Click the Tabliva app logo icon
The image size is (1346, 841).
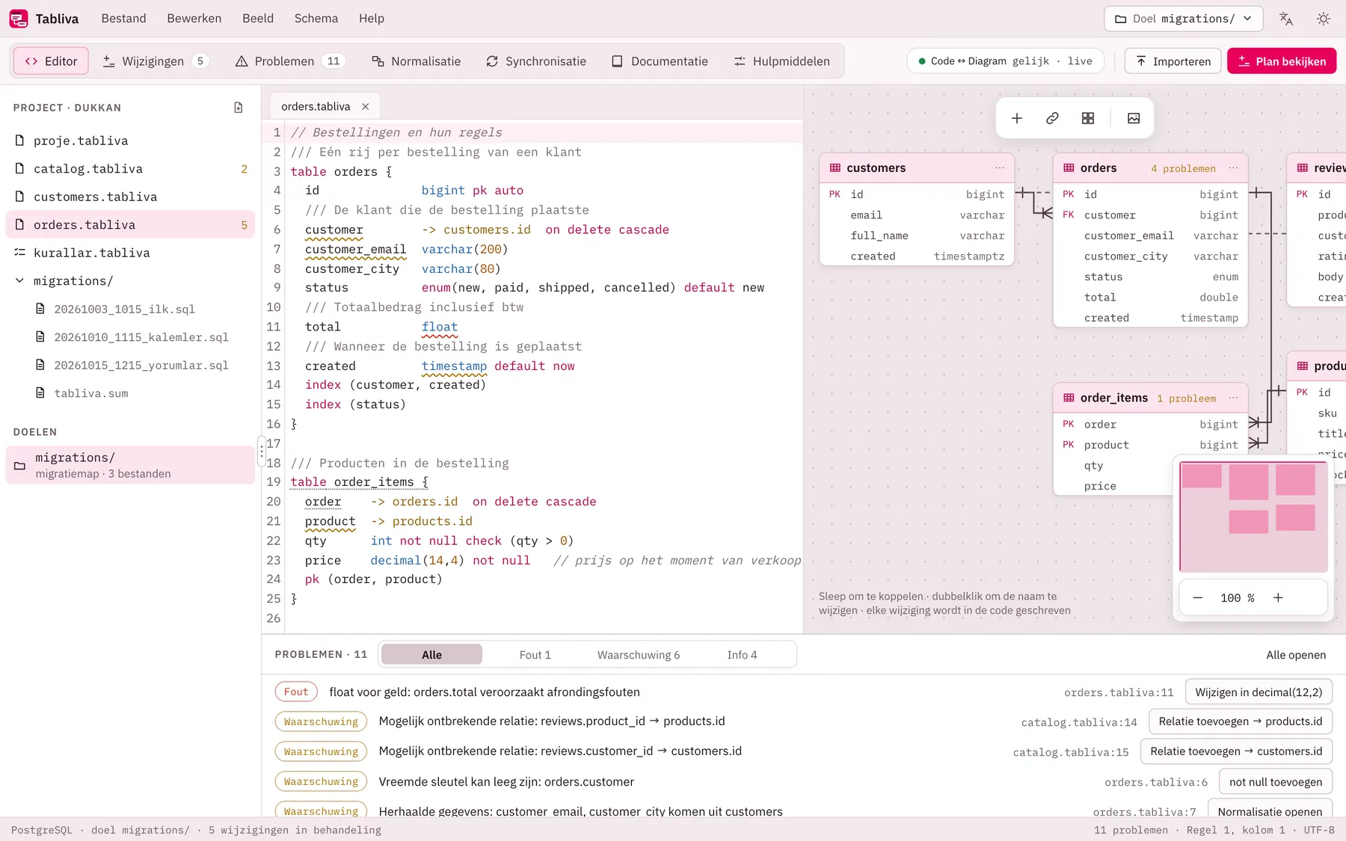click(19, 19)
